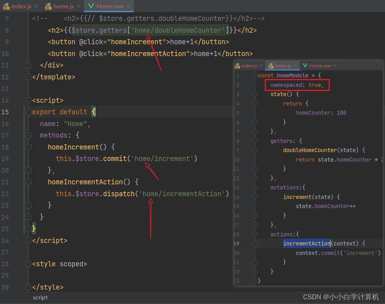The height and width of the screenshot is (304, 385).
Task: Click commented-out h2 line 7
Action: point(148,18)
